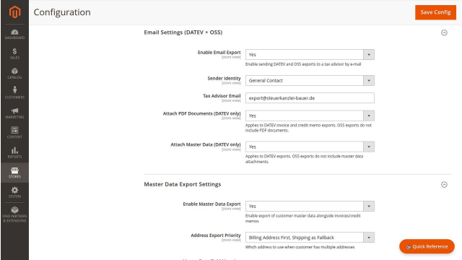Open the Attach Master Data dropdown
The image size is (462, 260).
pyautogui.click(x=310, y=147)
